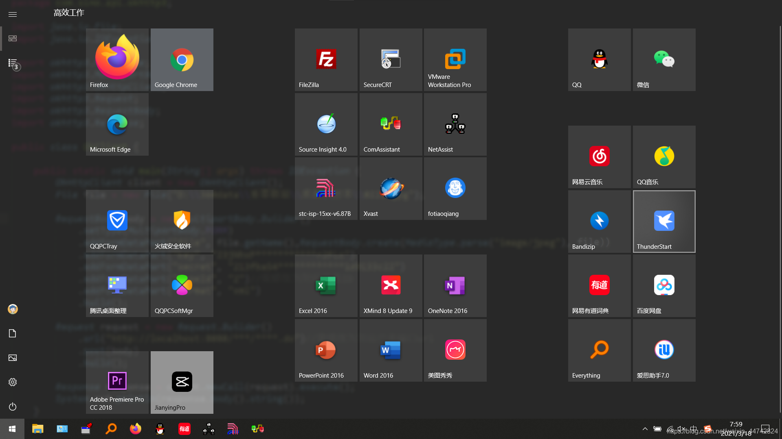Screen dimensions: 782x439
Task: Click the File Explorer taskbar icon
Action: tap(38, 429)
